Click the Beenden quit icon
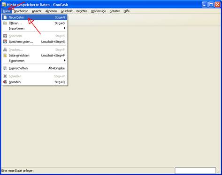 tap(5, 82)
